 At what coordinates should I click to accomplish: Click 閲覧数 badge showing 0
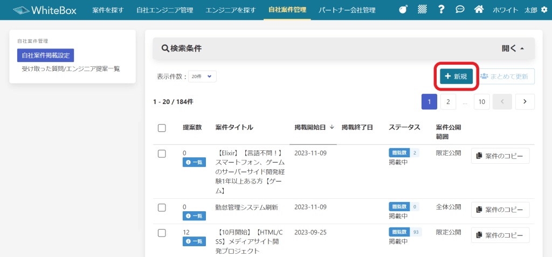(x=404, y=206)
